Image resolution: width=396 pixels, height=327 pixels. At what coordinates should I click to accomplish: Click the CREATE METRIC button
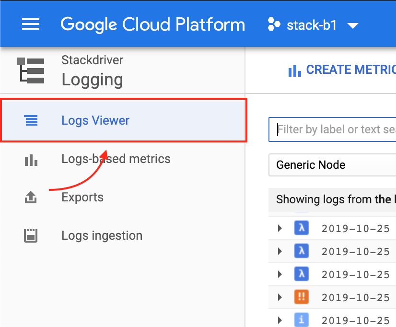pyautogui.click(x=342, y=70)
